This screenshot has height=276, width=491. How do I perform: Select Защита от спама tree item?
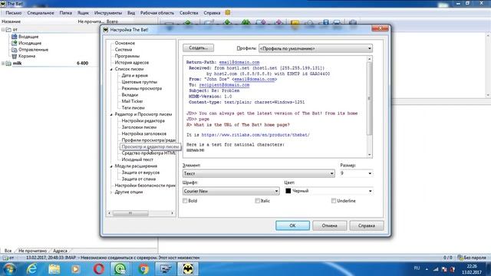pyautogui.click(x=138, y=179)
